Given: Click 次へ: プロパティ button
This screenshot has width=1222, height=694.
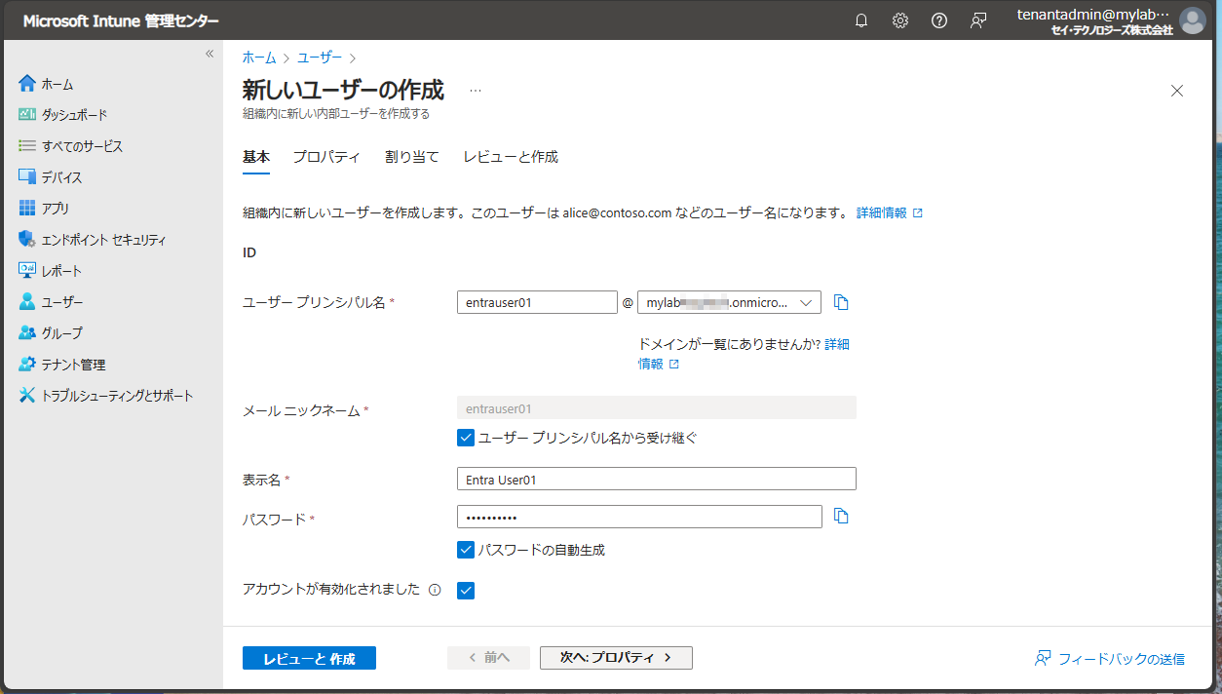Looking at the screenshot, I should point(616,658).
